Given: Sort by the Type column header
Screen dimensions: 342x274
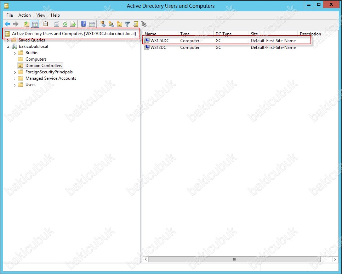Looking at the screenshot, I should 196,34.
